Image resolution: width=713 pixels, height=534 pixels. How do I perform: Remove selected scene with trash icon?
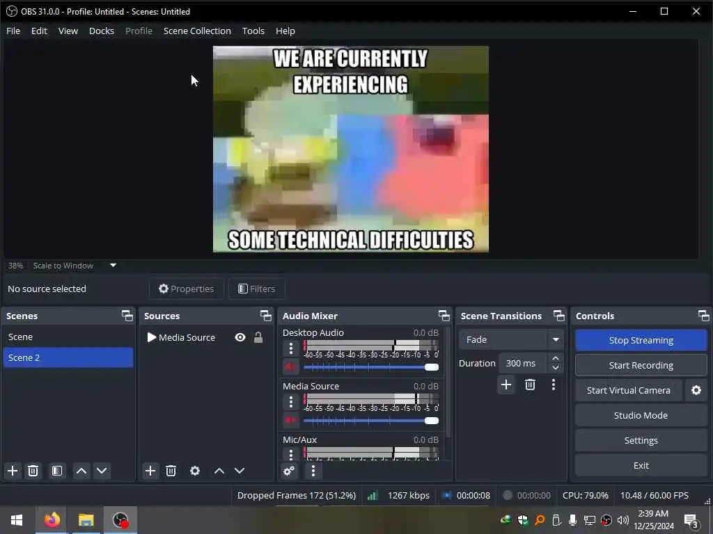coord(33,471)
